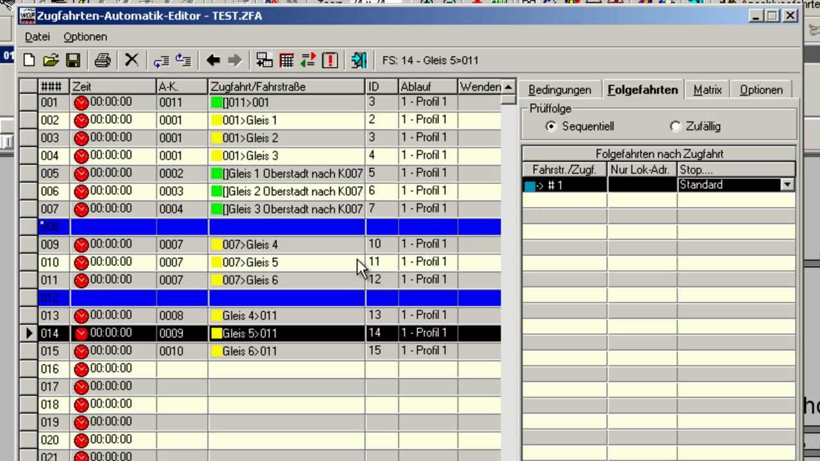
Task: Print with the printer icon
Action: click(102, 60)
